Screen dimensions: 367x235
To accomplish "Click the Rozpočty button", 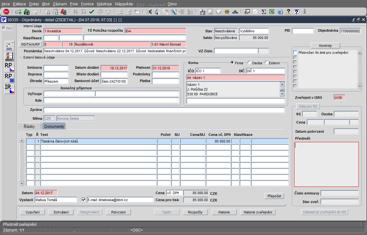I will [x=195, y=212].
